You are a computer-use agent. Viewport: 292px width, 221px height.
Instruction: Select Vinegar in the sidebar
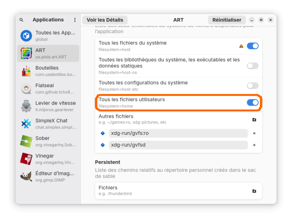48,159
